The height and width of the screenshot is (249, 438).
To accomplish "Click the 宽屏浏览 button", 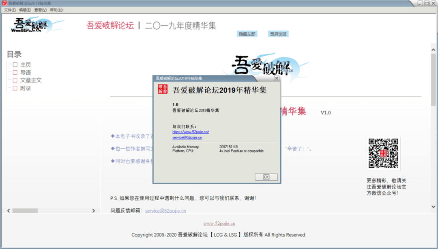I will tap(277, 34).
